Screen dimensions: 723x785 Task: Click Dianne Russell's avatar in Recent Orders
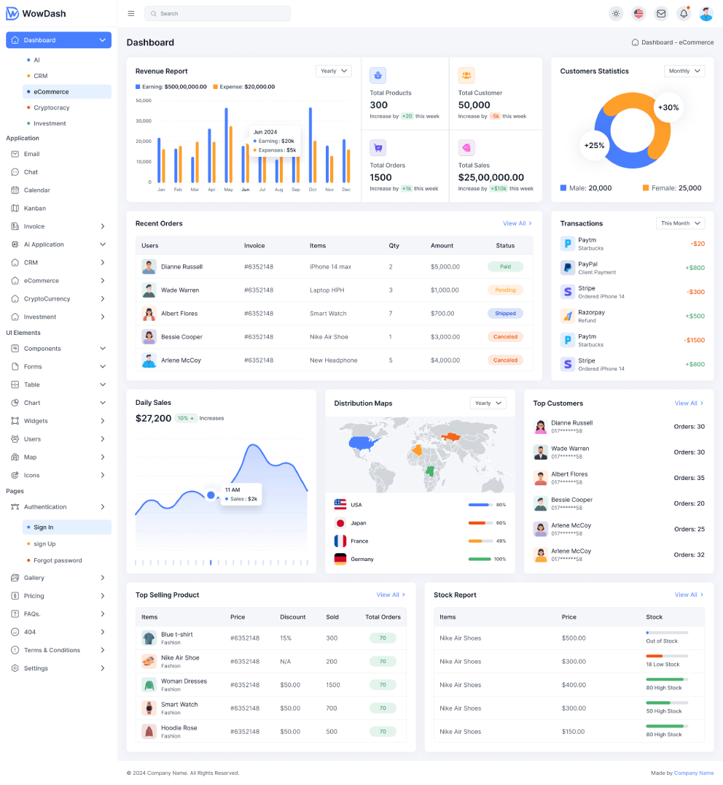tap(149, 267)
